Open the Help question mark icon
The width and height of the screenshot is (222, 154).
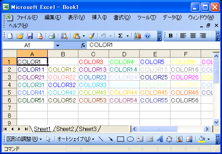pos(147,36)
